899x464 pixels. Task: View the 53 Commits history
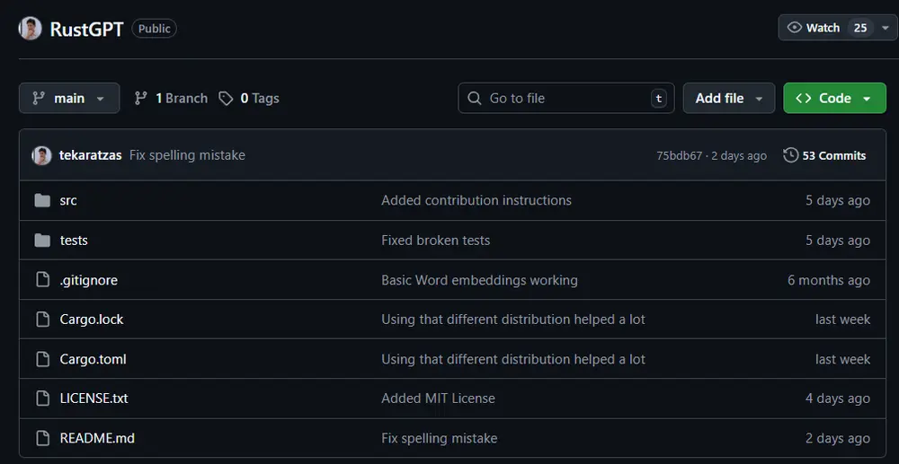833,155
